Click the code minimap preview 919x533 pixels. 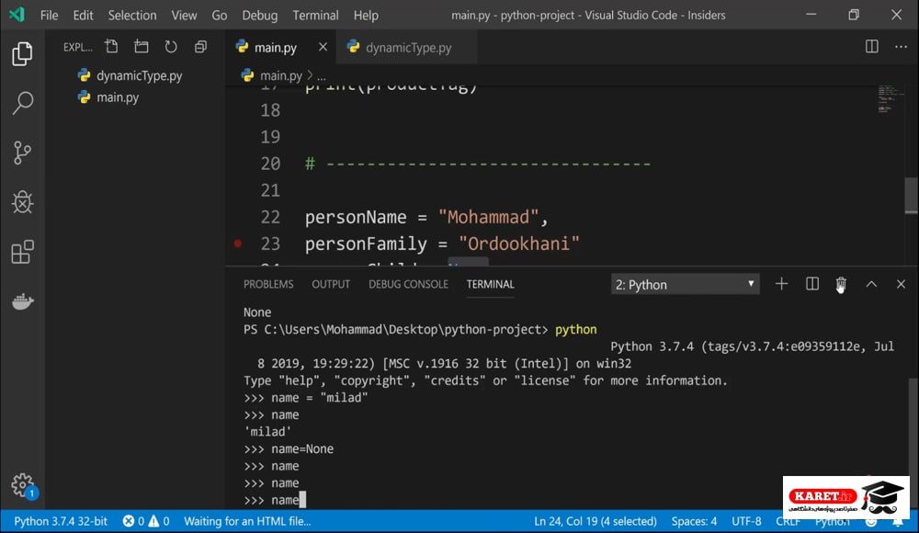pyautogui.click(x=890, y=99)
